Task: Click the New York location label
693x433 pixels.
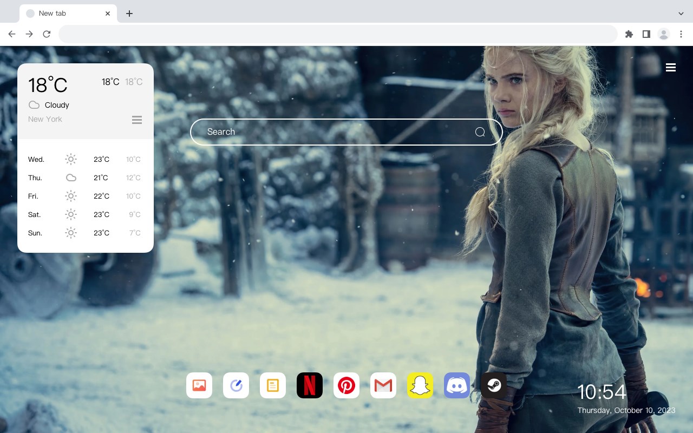Action: [x=45, y=119]
